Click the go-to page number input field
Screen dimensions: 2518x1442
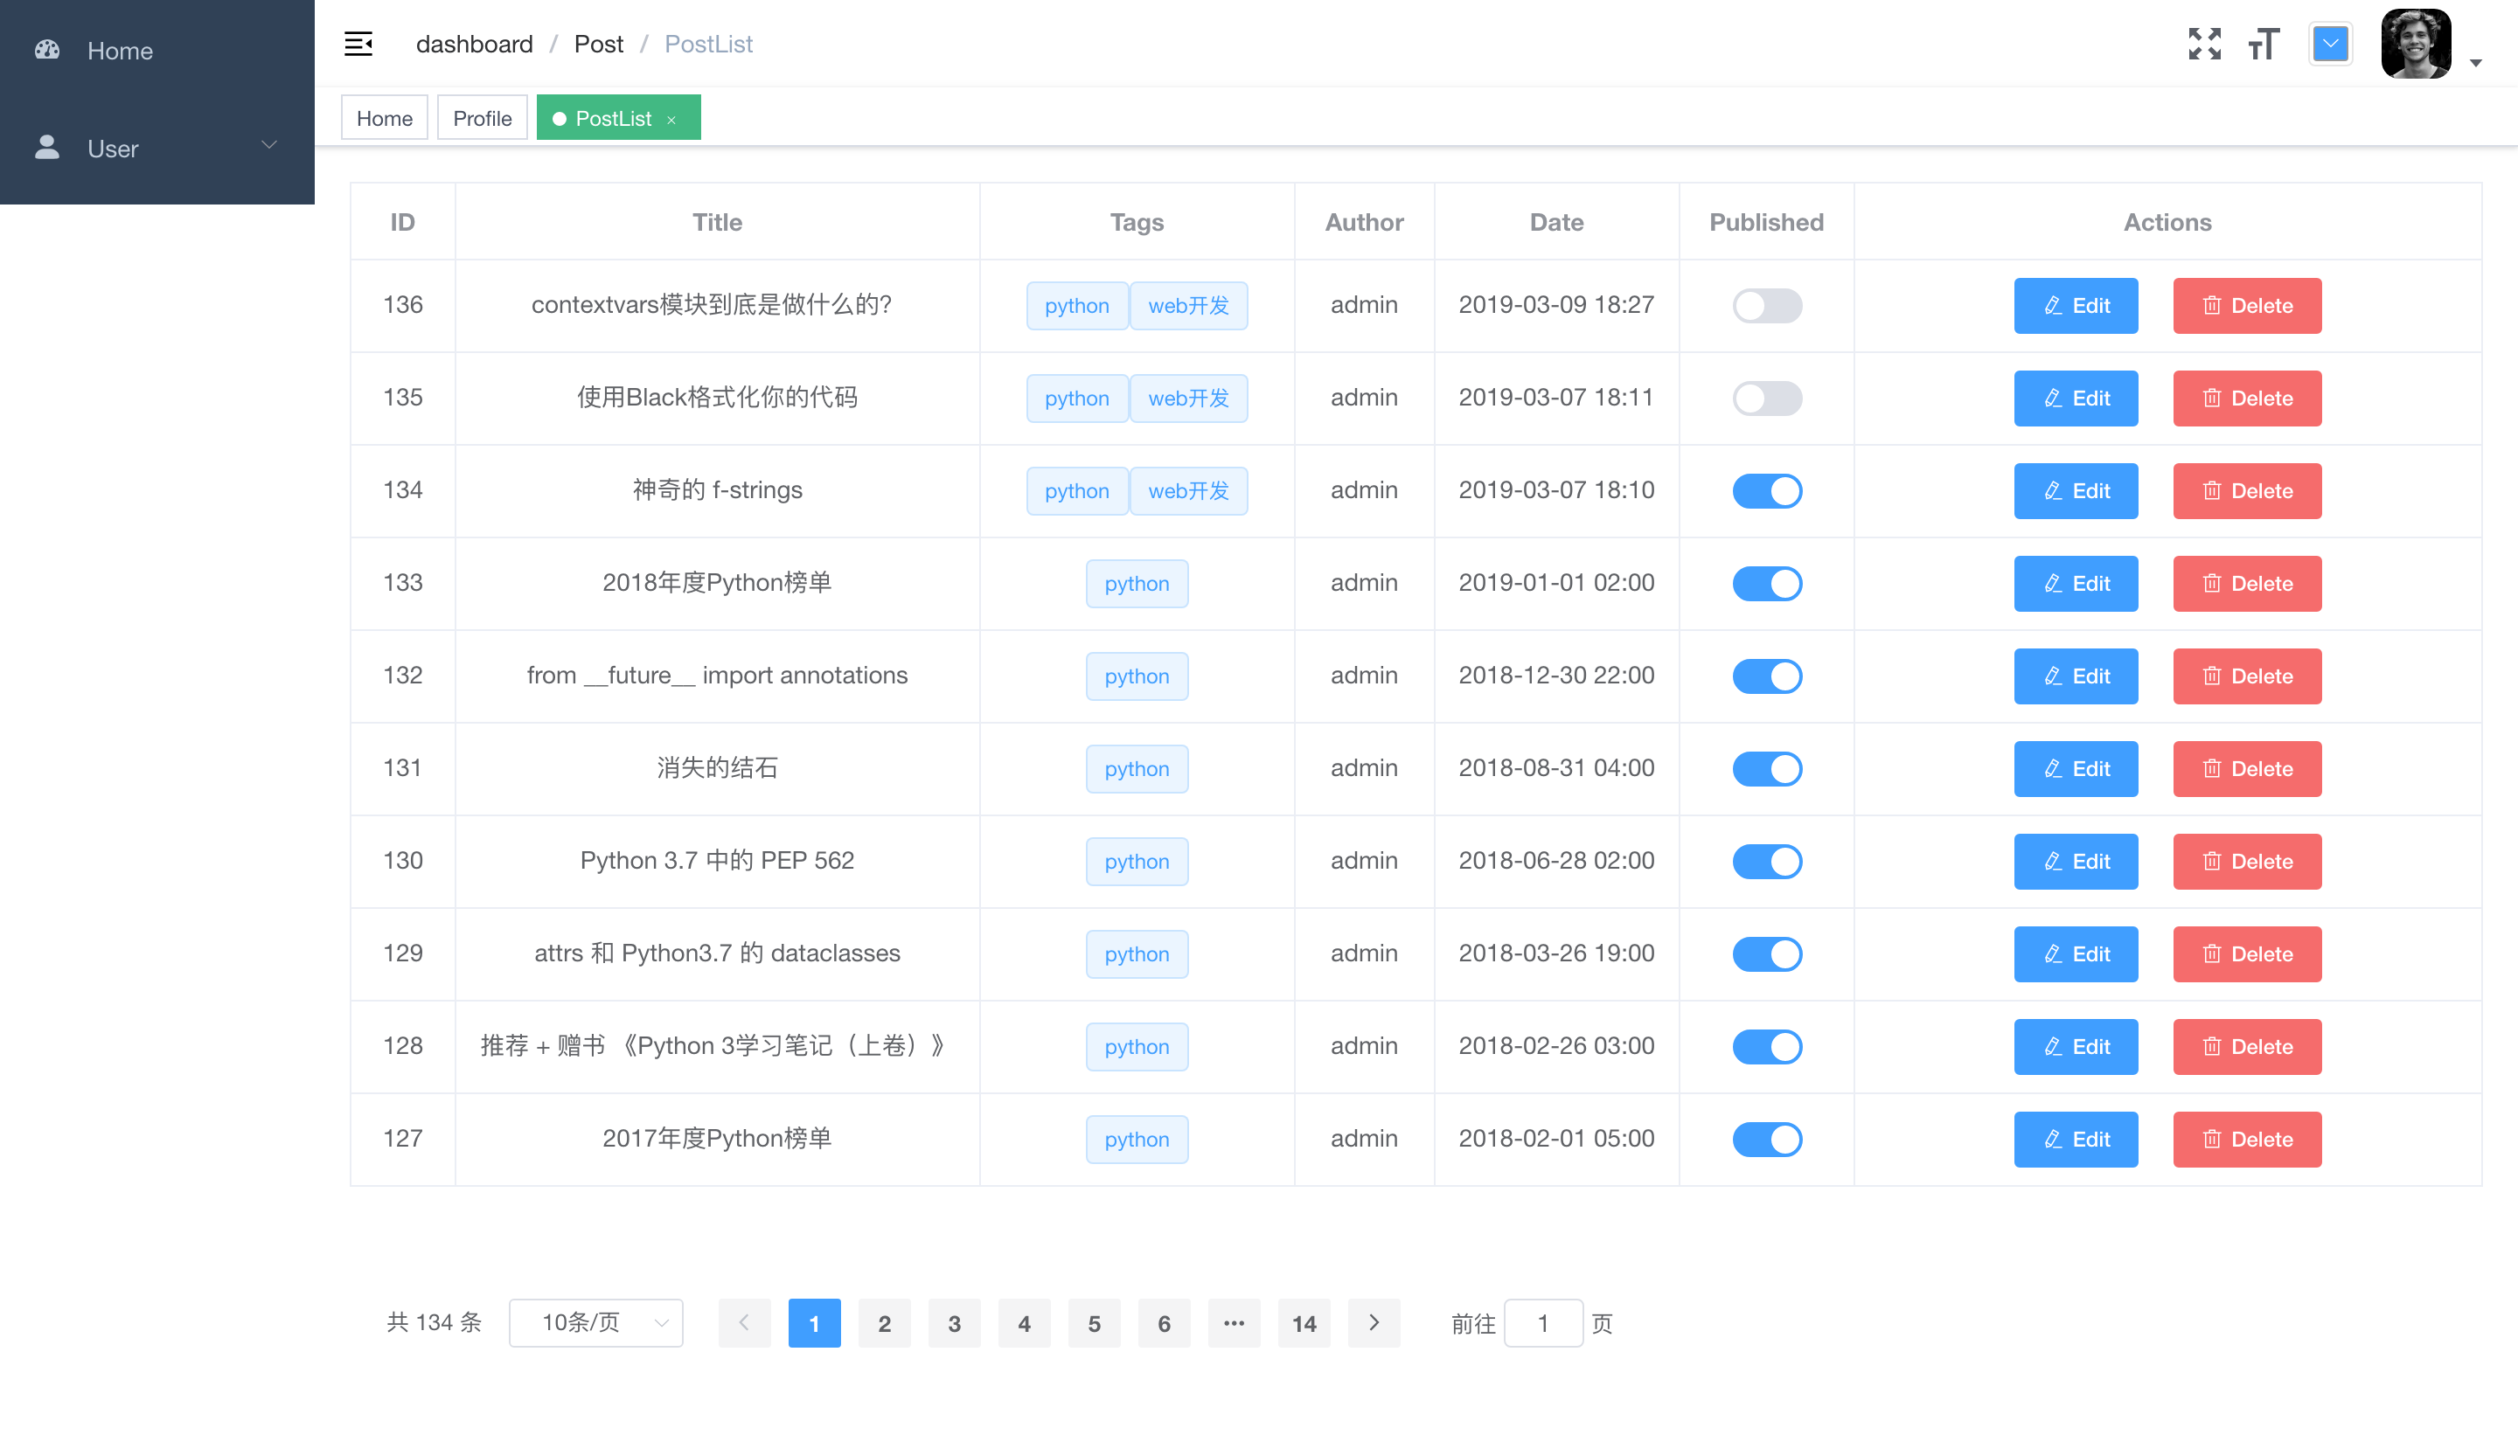click(1542, 1323)
